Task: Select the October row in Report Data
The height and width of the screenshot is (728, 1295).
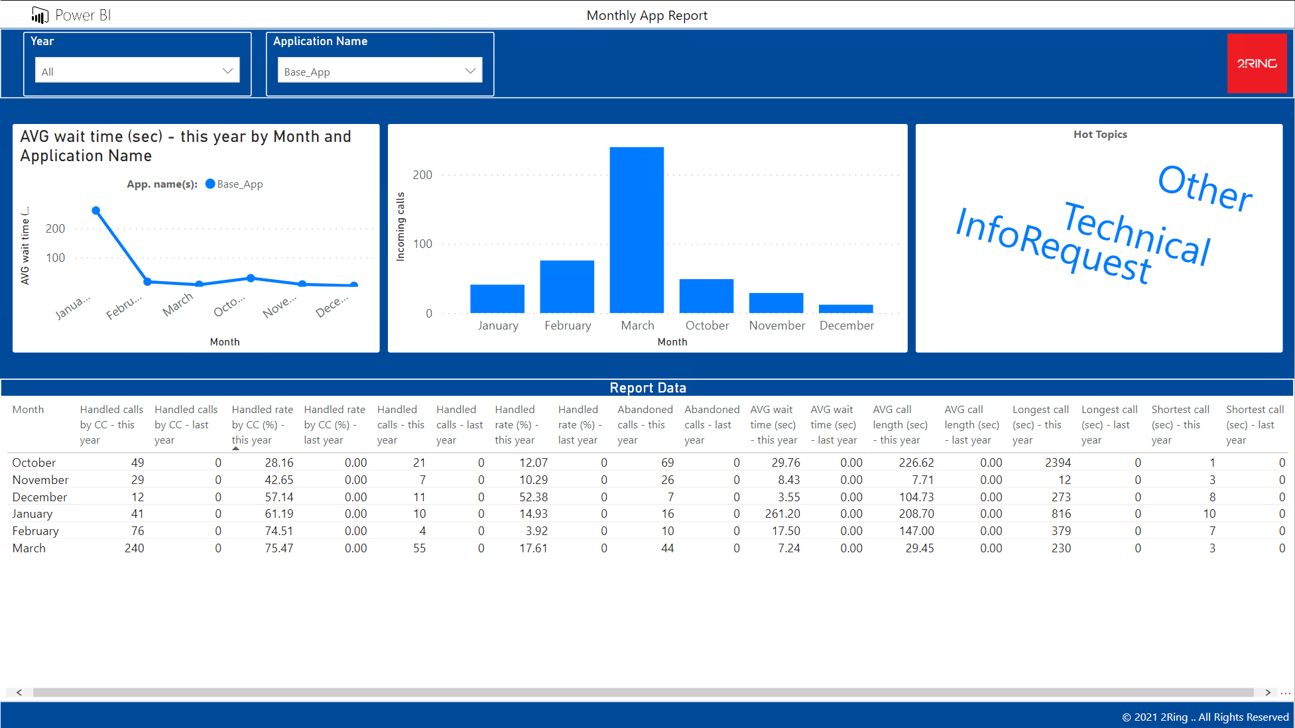Action: click(34, 463)
